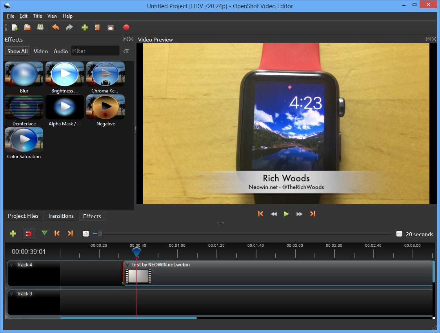Click the timeline vertical scrollbar
This screenshot has width=440, height=333.
click(434, 271)
